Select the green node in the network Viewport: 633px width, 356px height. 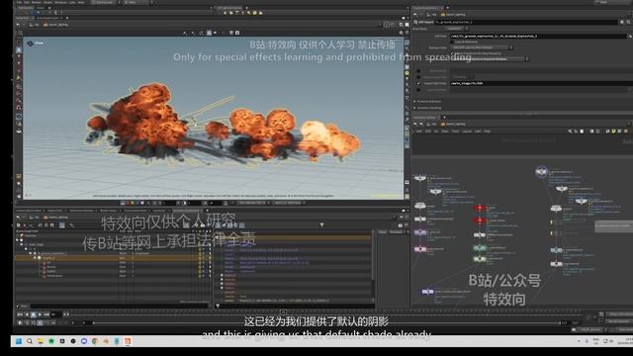click(480, 248)
